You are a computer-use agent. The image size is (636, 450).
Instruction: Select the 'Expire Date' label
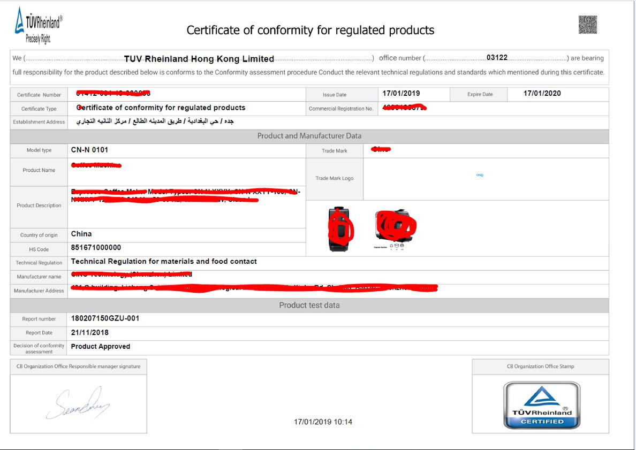click(480, 95)
